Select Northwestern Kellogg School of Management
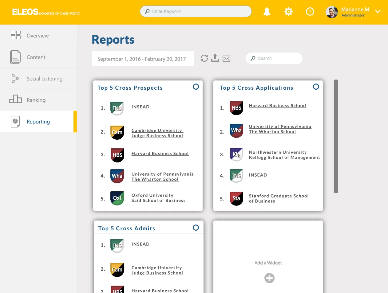This screenshot has width=388, height=293. [x=284, y=155]
